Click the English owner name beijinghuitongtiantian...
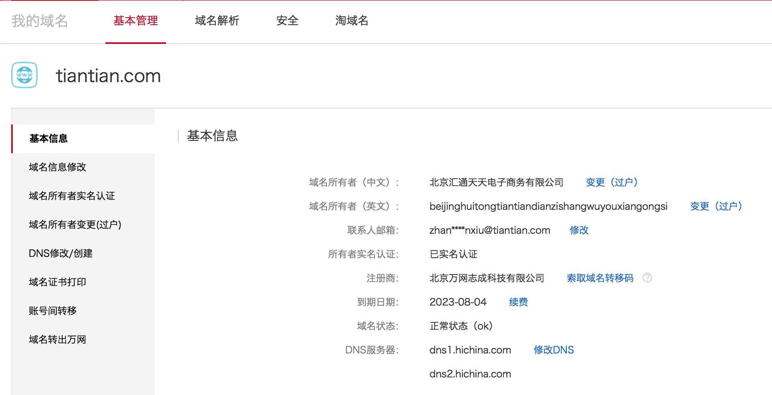 (x=548, y=206)
